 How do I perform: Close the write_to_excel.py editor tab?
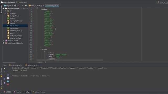tap(44, 5)
